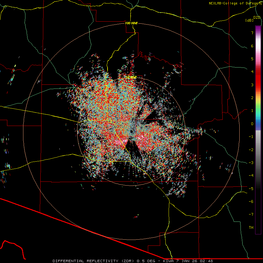Click the -2 value on the color scale
263x263 pixels.
[x=251, y=150]
